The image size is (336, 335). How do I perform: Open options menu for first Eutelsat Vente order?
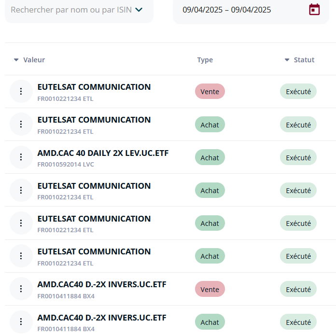click(21, 91)
